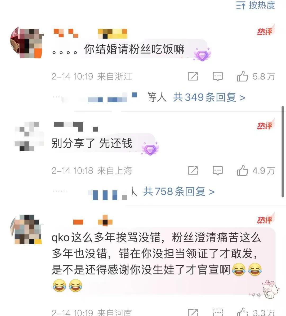
Task: Reply to the 别分享了 先还钱 comment
Action: pos(218,171)
